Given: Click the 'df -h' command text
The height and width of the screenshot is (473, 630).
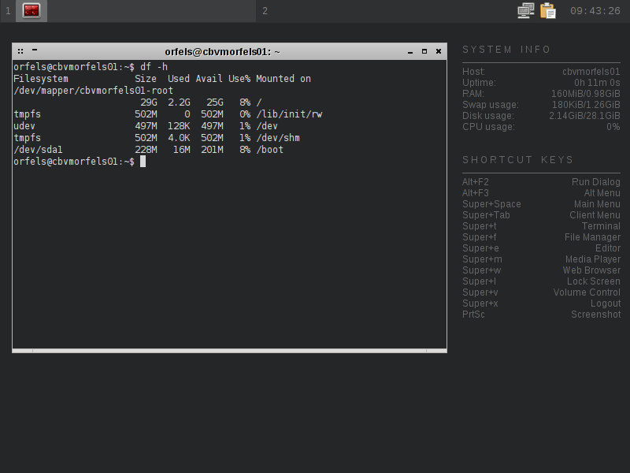Looking at the screenshot, I should [x=154, y=67].
